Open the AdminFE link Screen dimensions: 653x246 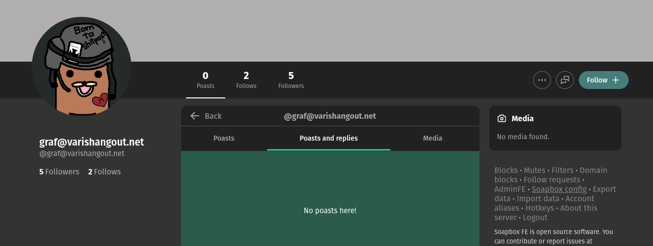click(509, 189)
